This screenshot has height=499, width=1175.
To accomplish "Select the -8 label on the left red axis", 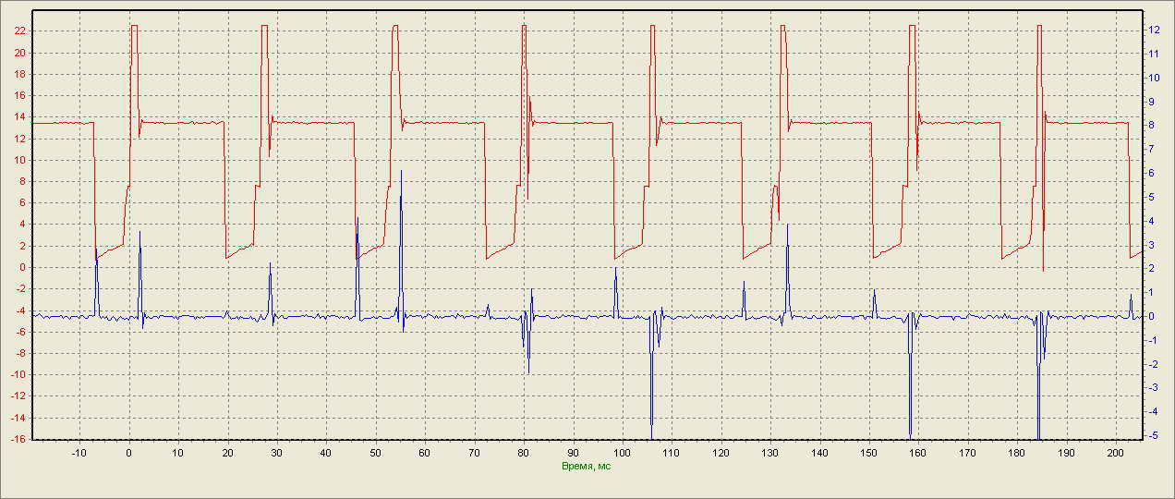I will point(20,353).
